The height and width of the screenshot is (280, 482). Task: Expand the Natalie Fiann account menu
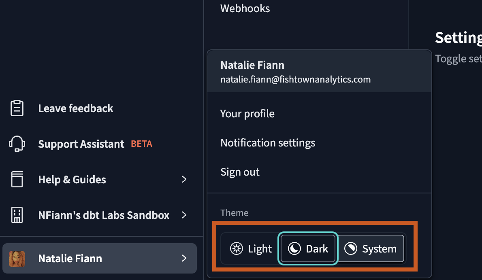click(x=70, y=258)
